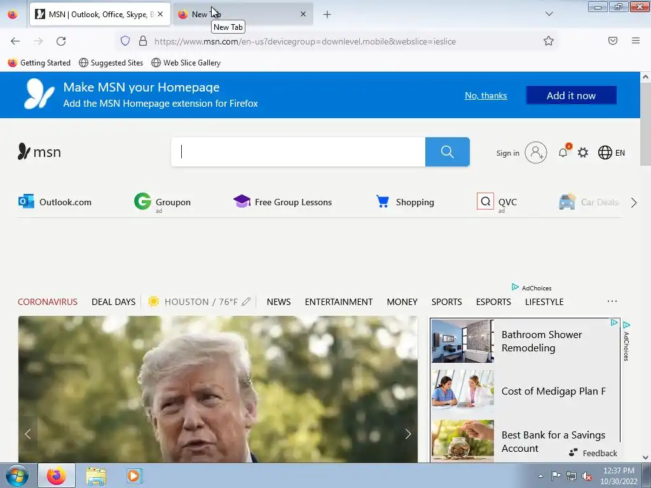Click the Feedback button

[x=593, y=453]
